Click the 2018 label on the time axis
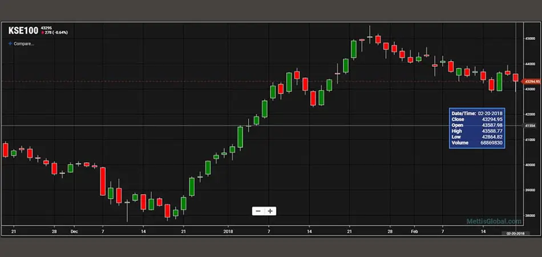 pos(228,232)
